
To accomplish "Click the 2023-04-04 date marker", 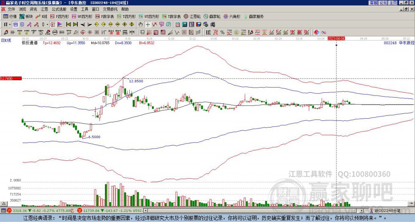I will [336, 38].
